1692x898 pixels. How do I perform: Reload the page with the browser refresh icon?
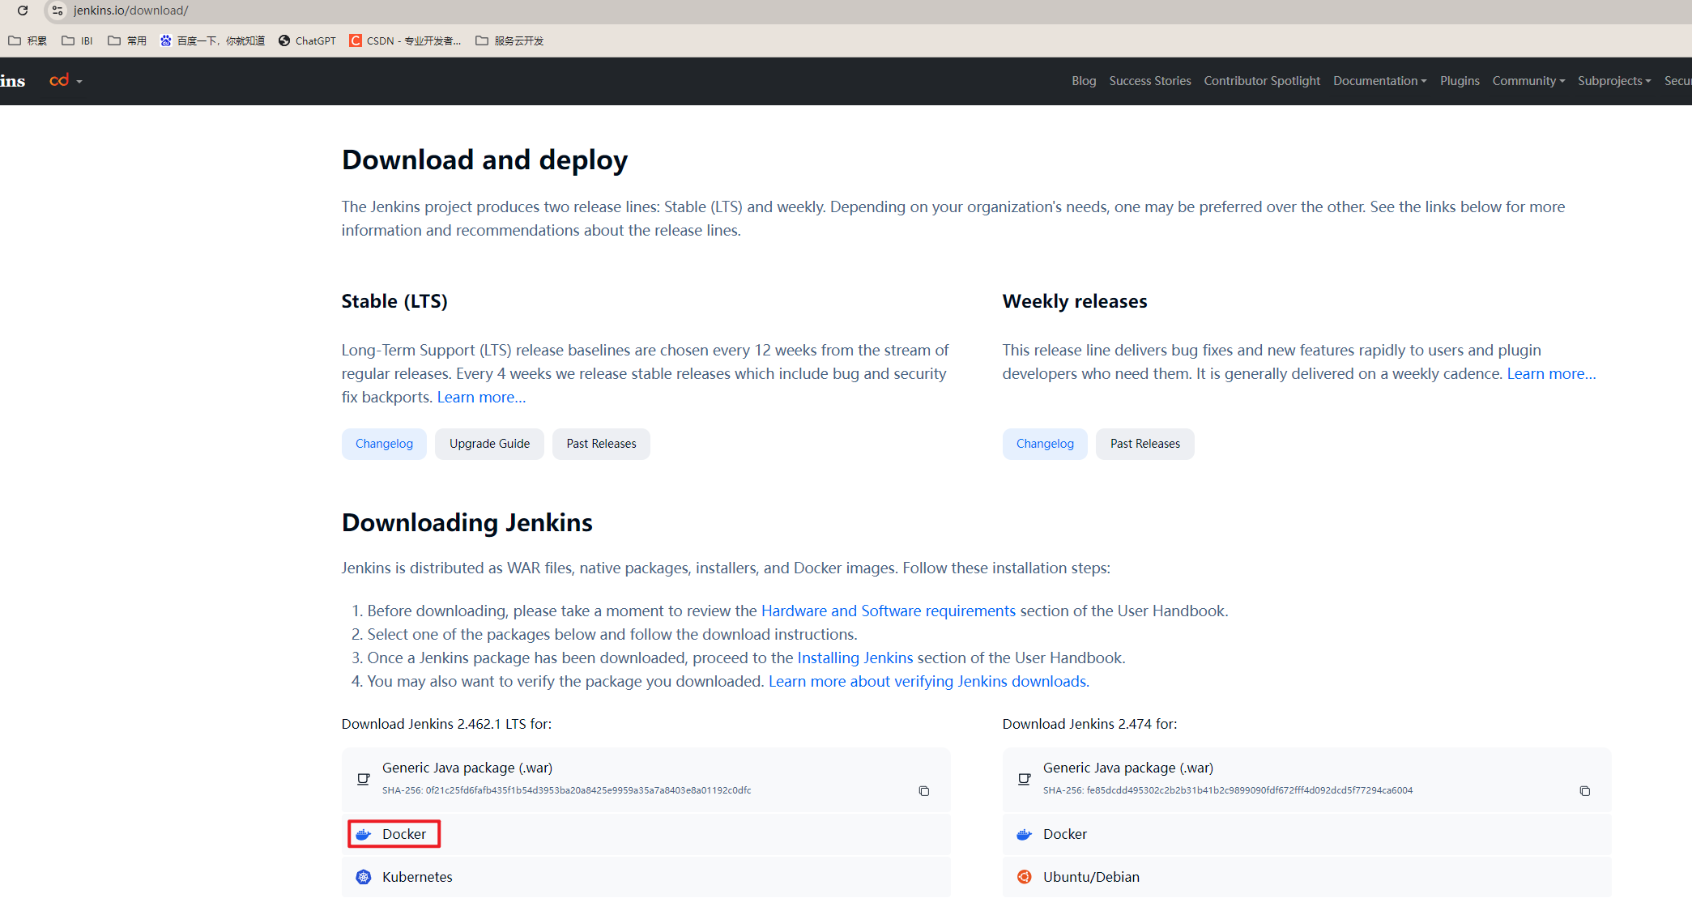coord(23,11)
